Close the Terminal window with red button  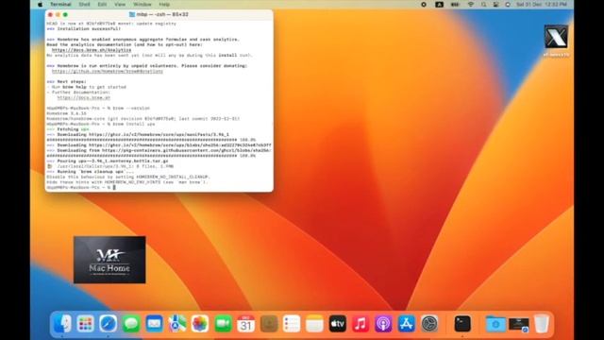click(x=50, y=14)
